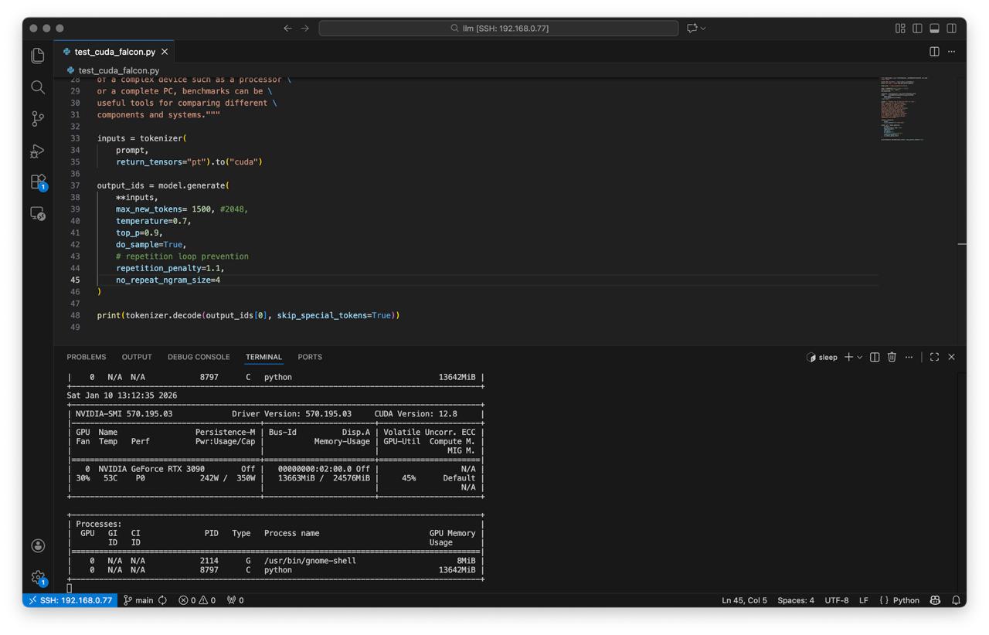Open the Extensions view icon
The height and width of the screenshot is (635, 989).
click(38, 182)
